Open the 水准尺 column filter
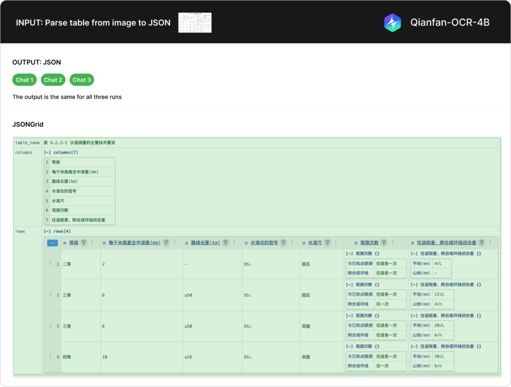This screenshot has height=387, width=511. pos(327,243)
